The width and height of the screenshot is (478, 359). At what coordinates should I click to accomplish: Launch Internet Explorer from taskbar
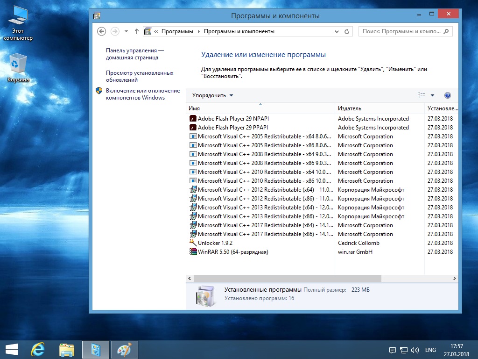click(x=38, y=350)
